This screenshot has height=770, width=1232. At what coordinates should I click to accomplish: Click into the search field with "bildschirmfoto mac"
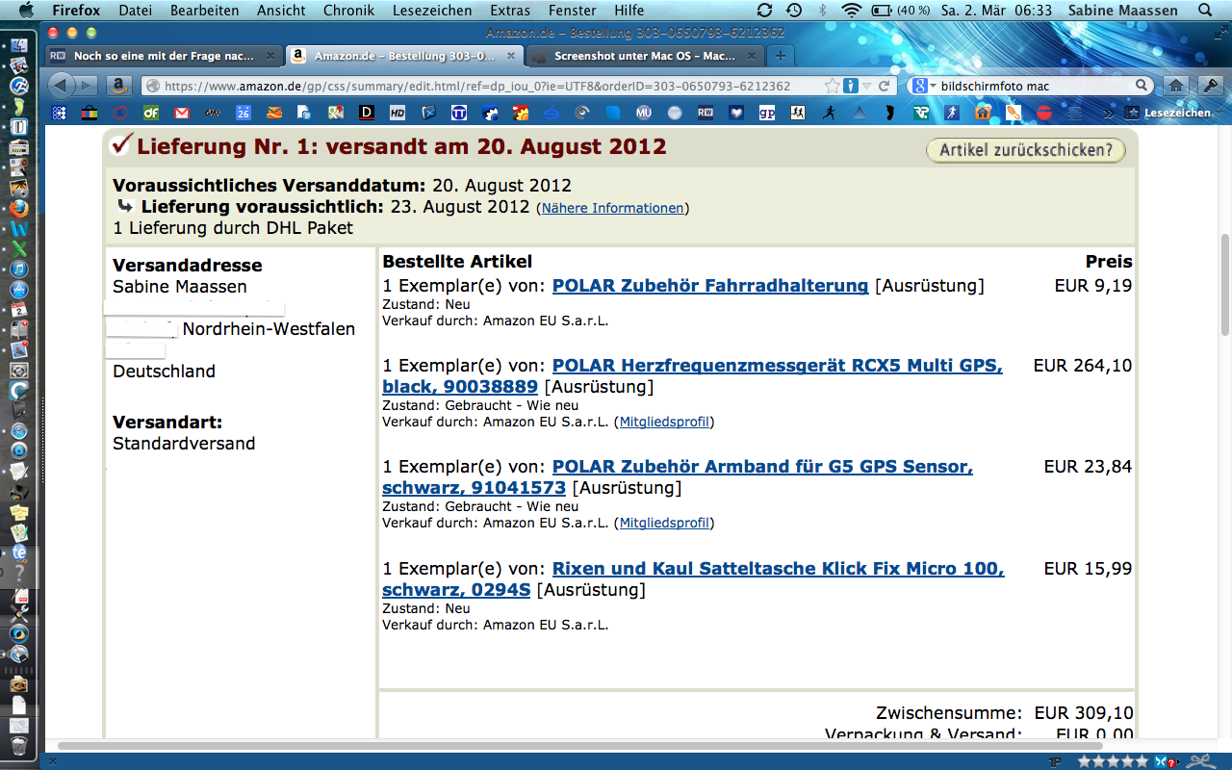pos(1035,86)
